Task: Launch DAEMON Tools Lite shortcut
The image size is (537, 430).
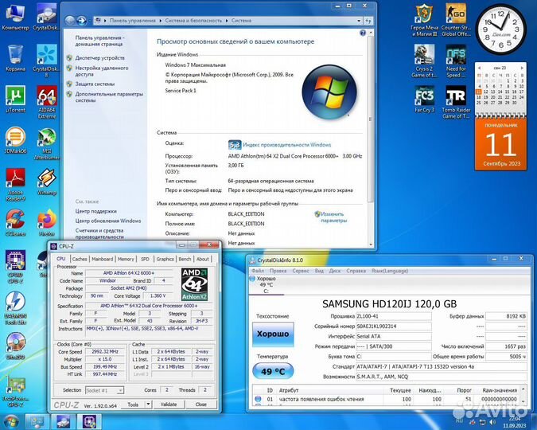Action: [x=15, y=308]
